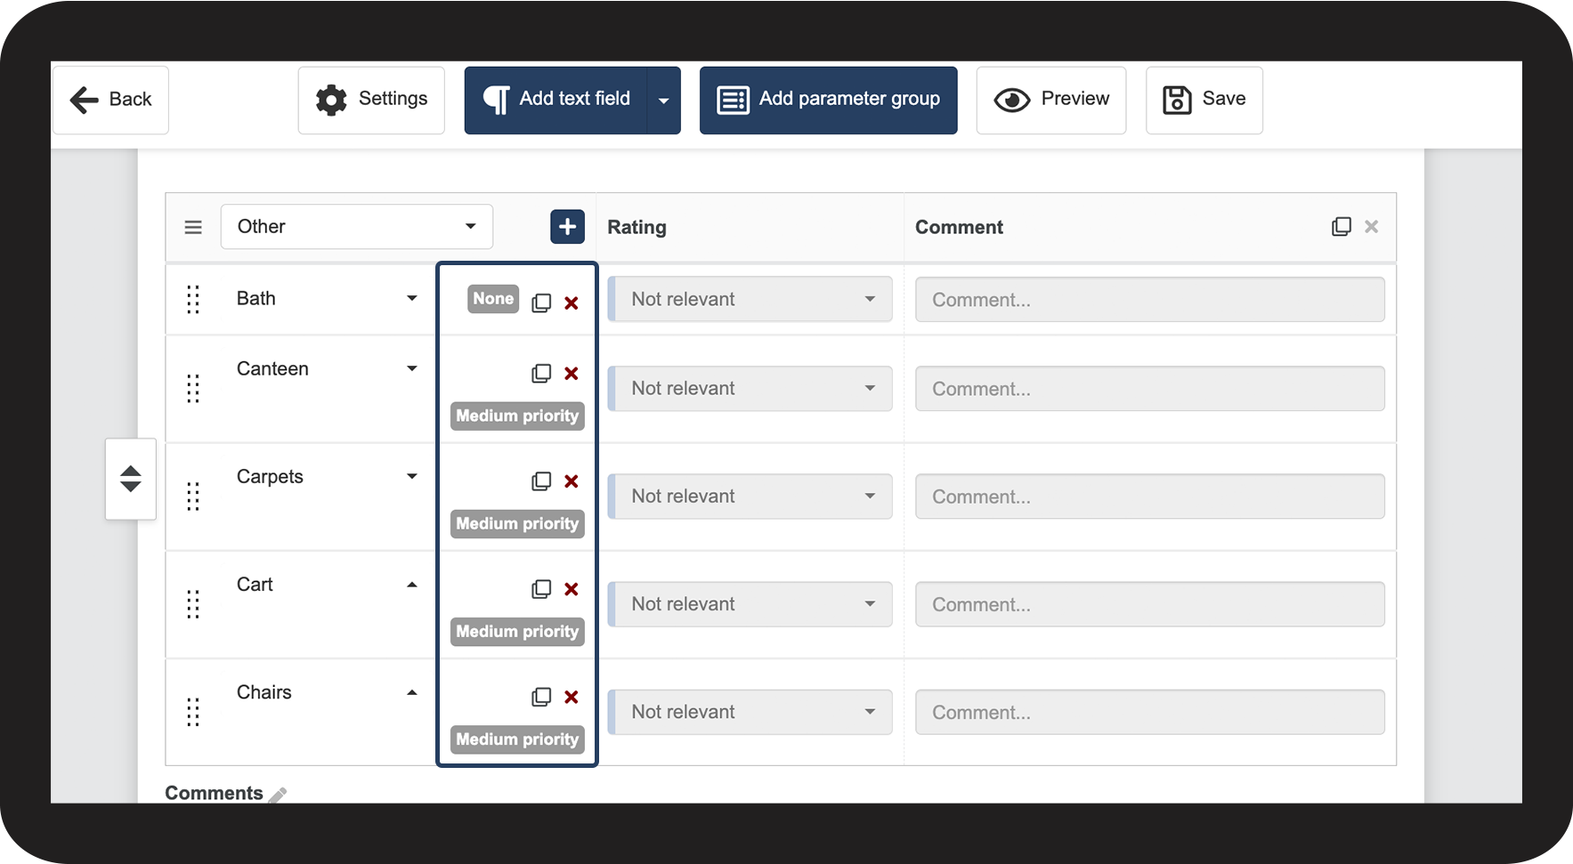Save the form
This screenshot has height=864, width=1573.
pos(1204,100)
